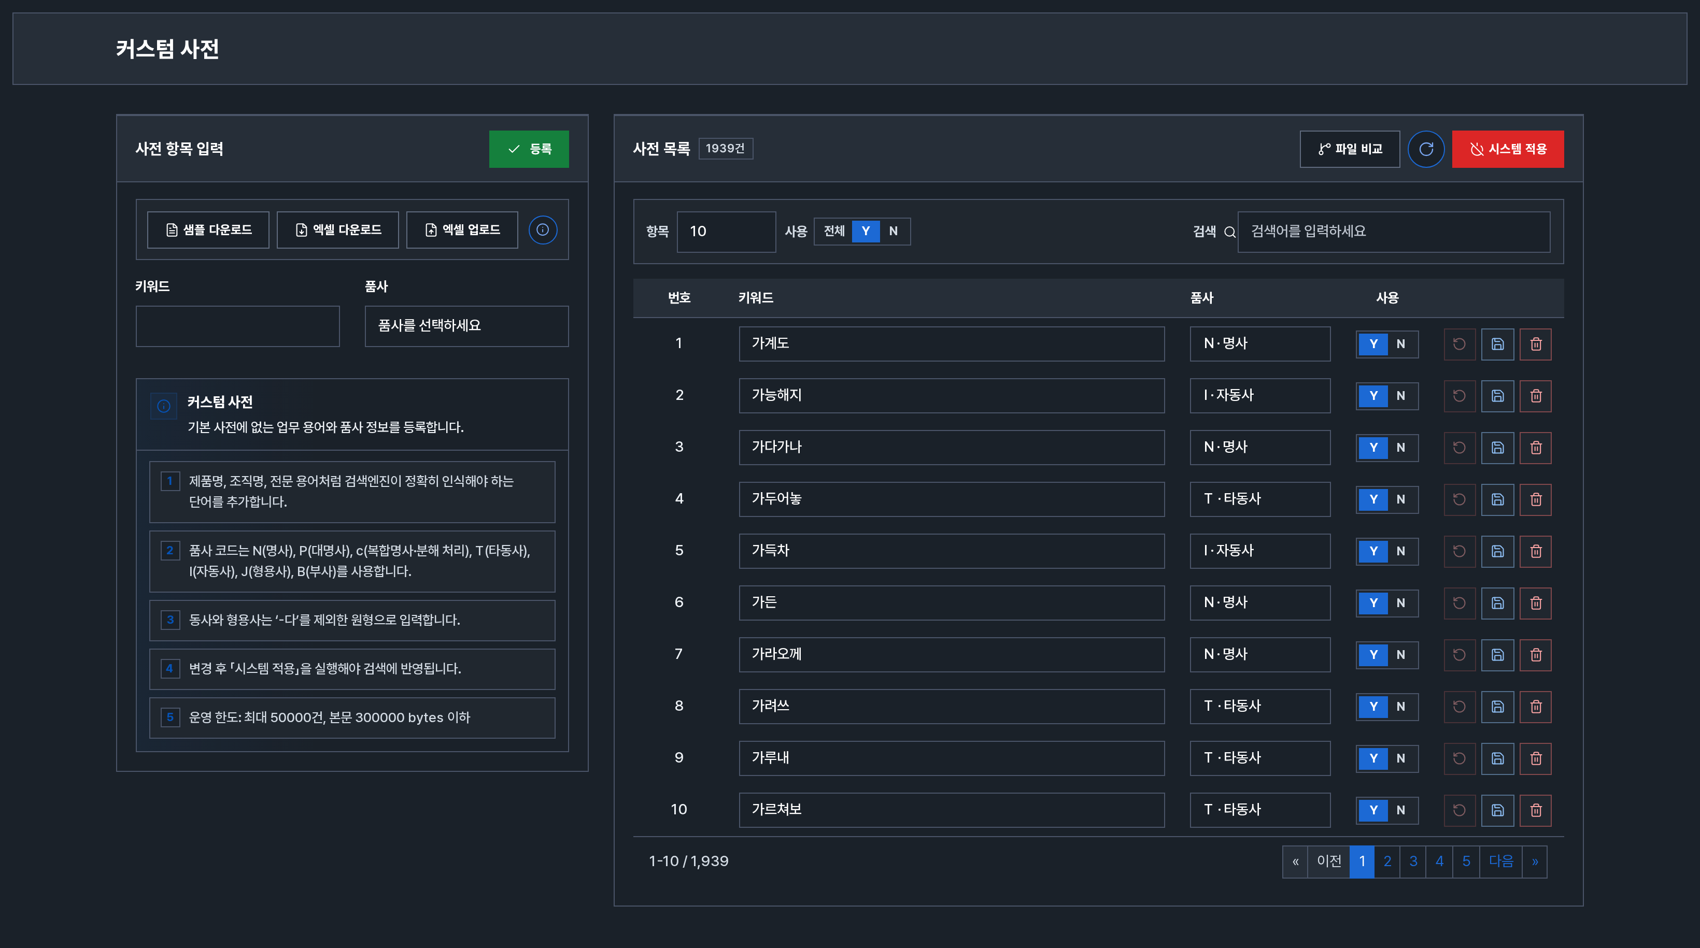
Task: Click the 검색어를 입력하세요 search field
Action: 1394,232
